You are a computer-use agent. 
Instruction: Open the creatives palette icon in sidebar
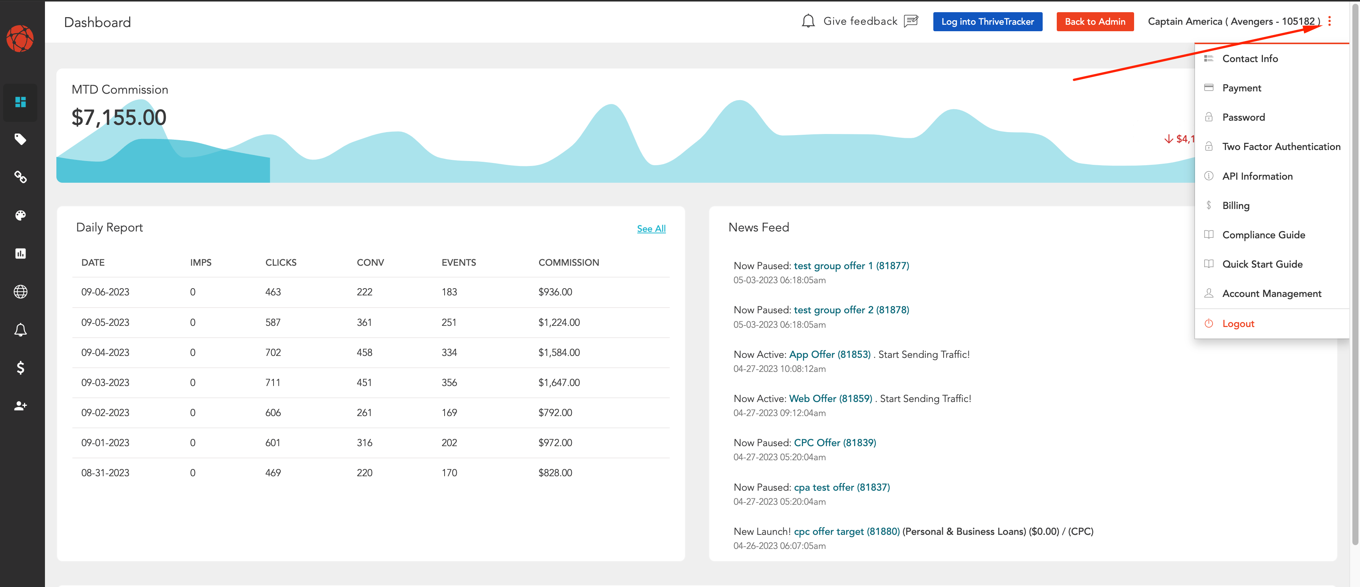(21, 215)
